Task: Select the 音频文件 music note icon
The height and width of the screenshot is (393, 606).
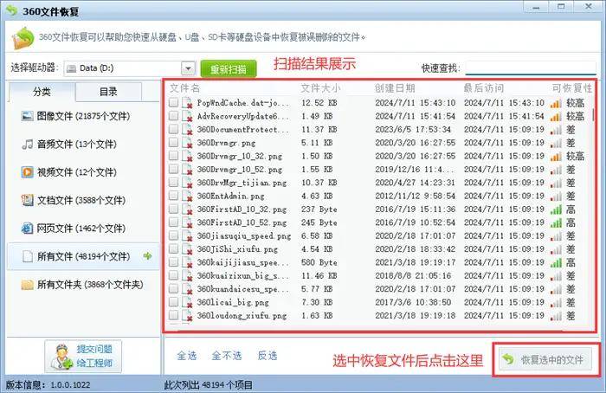Action: pyautogui.click(x=28, y=145)
